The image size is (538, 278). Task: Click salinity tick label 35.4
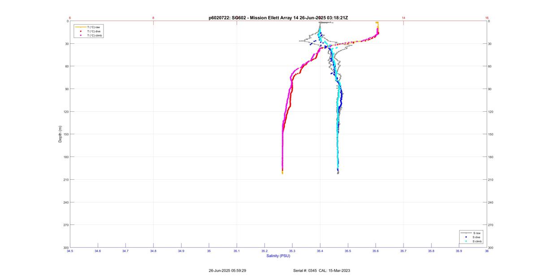320,251
